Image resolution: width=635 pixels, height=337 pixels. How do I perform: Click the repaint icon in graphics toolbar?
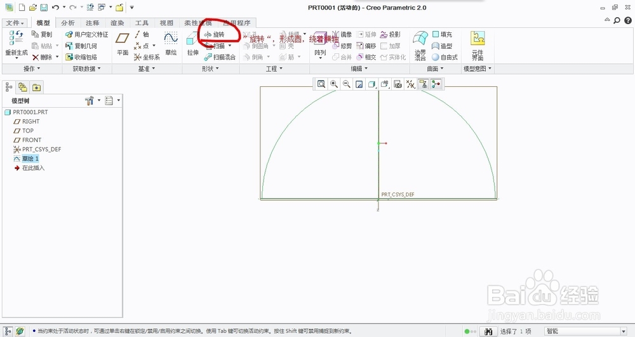pyautogui.click(x=359, y=84)
